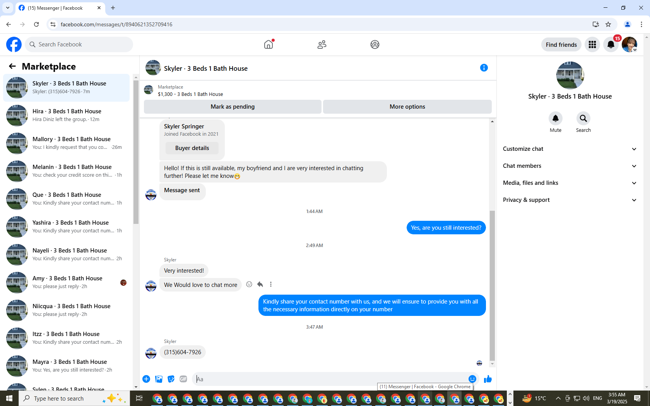Click Mark as pending button
650x406 pixels.
[233, 107]
